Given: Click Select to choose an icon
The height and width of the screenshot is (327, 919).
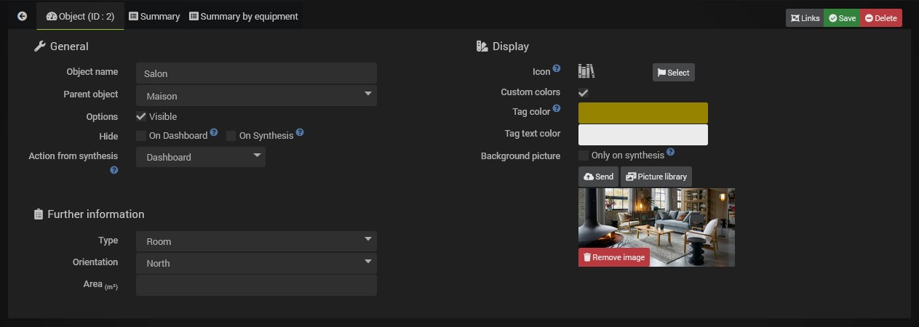Looking at the screenshot, I should click(673, 73).
